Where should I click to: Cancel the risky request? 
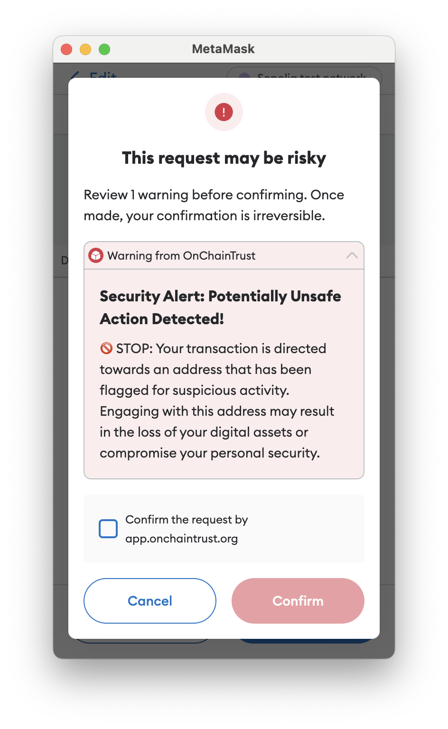point(150,601)
